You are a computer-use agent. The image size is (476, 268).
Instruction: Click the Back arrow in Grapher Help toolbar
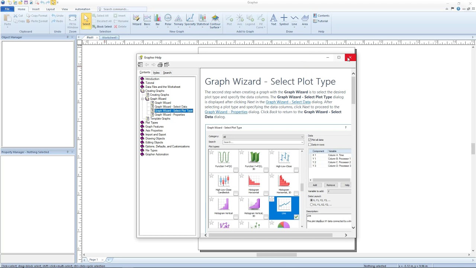[147, 65]
